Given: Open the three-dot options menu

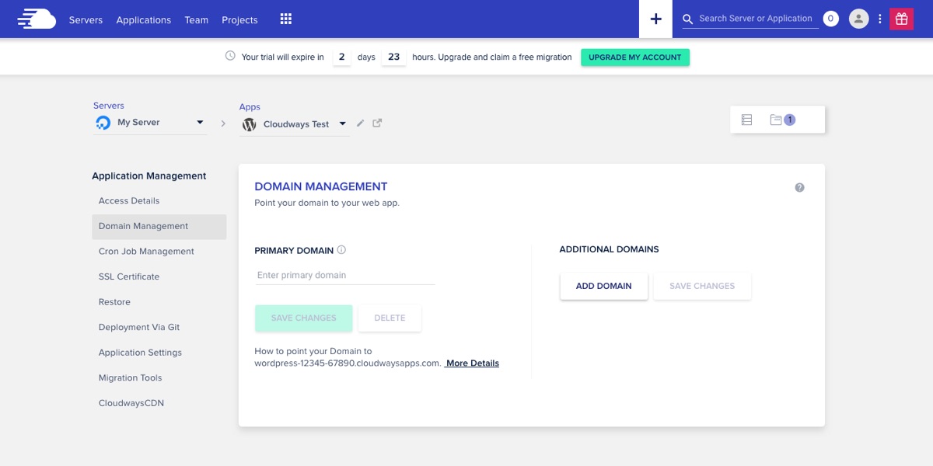Looking at the screenshot, I should [880, 19].
